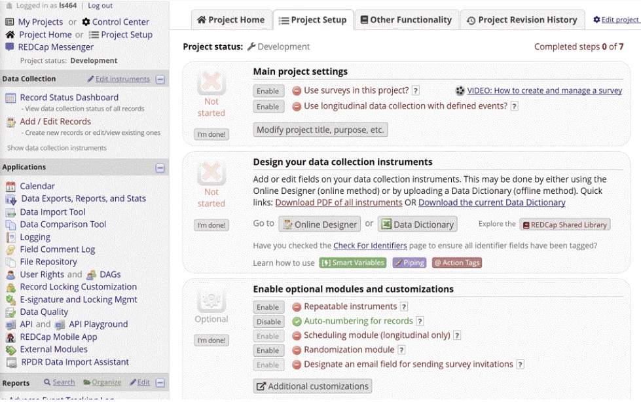This screenshot has width=641, height=402.
Task: Click the Control Center gear icon
Action: point(86,22)
